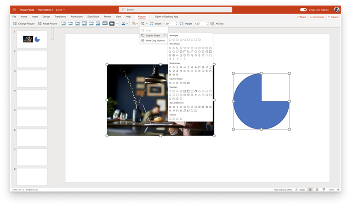Switch to Normal view icon in status bar
The height and width of the screenshot is (206, 351).
pyautogui.click(x=310, y=190)
